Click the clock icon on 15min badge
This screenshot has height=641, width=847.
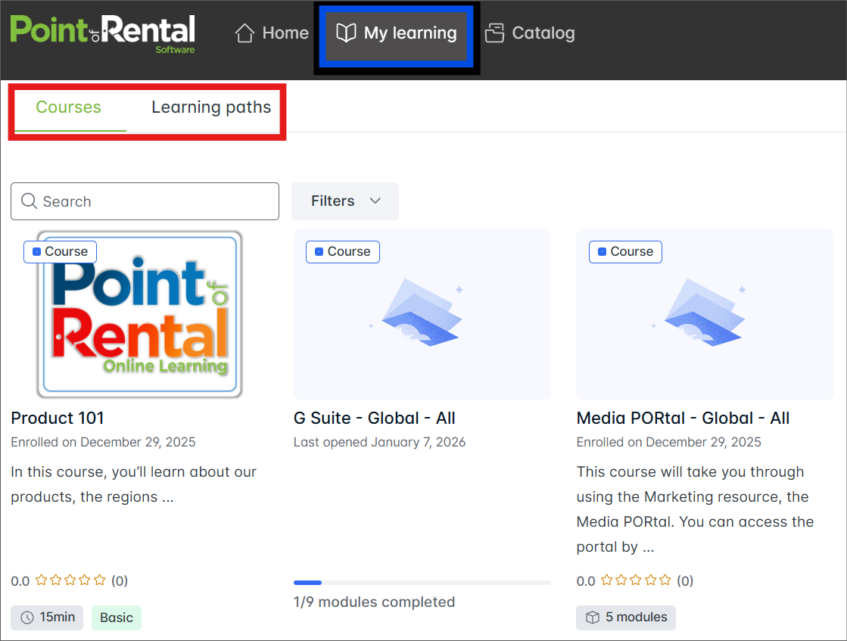(x=27, y=618)
